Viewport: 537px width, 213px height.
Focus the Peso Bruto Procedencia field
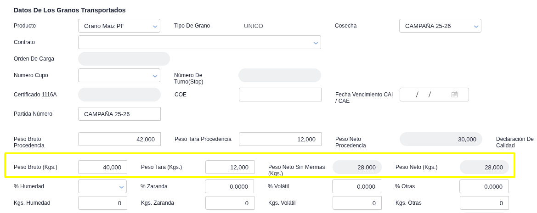(x=119, y=139)
